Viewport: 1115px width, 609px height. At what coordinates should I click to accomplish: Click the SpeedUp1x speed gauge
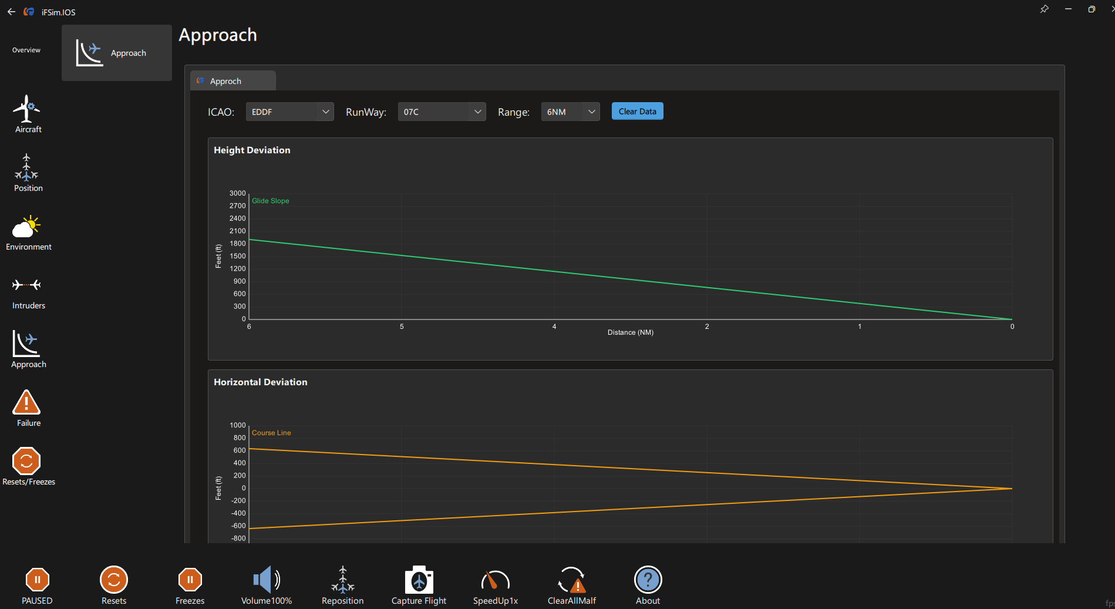pyautogui.click(x=495, y=580)
